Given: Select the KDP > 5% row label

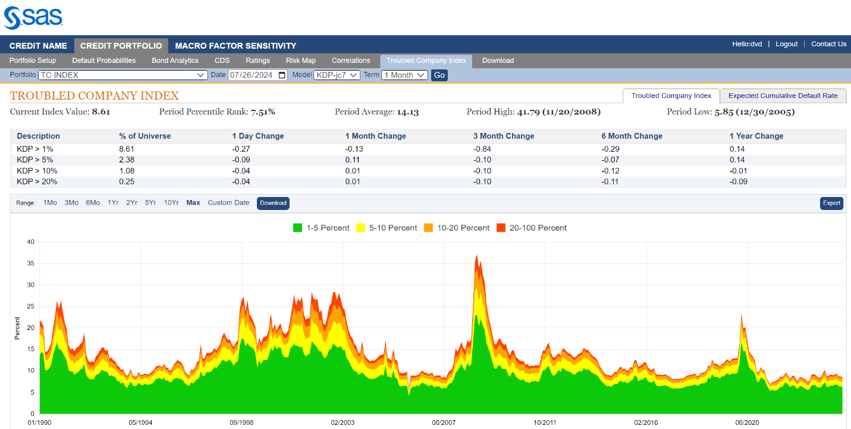Looking at the screenshot, I should (x=35, y=160).
